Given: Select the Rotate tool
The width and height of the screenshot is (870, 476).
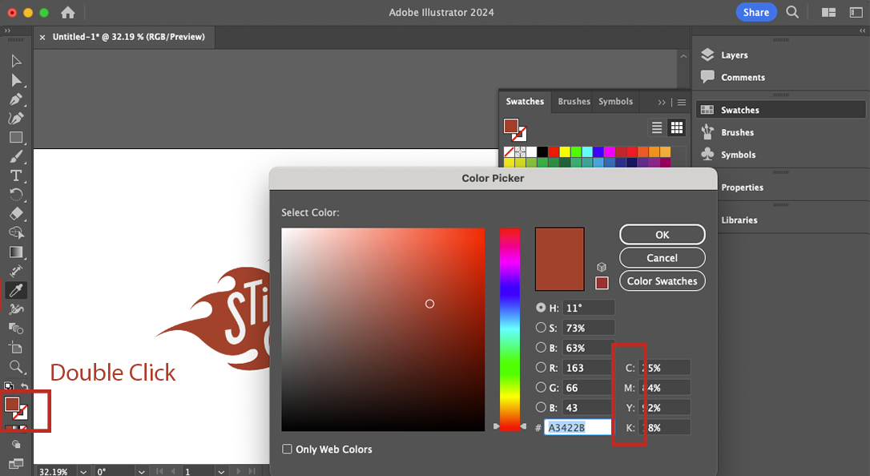Looking at the screenshot, I should point(16,195).
